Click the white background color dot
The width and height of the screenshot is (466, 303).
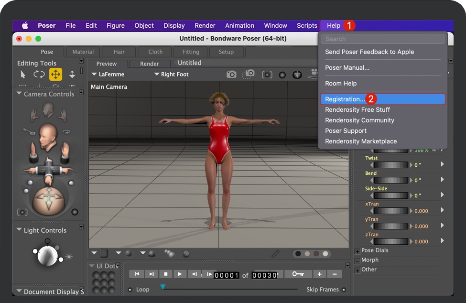[325, 253]
